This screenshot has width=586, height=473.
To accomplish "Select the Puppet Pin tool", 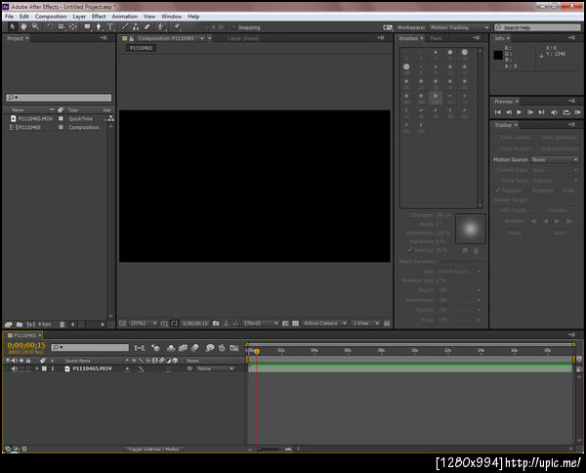I will point(177,27).
